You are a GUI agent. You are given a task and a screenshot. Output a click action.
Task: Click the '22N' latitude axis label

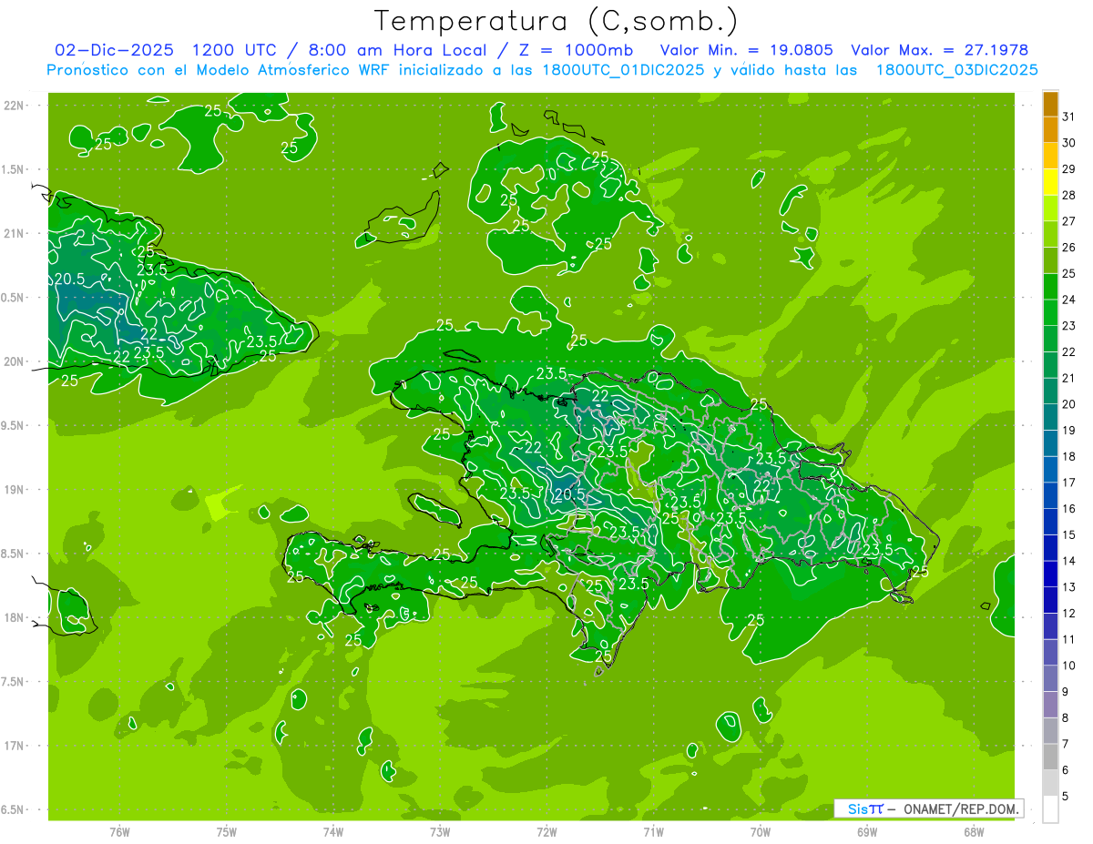point(14,106)
